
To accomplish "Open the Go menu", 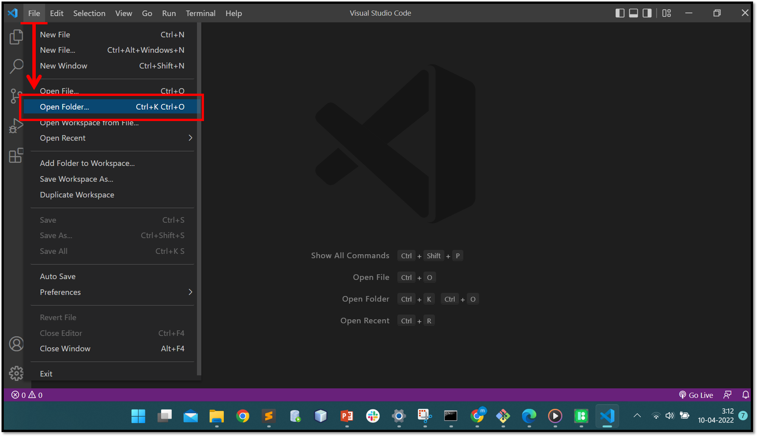I will (x=147, y=13).
